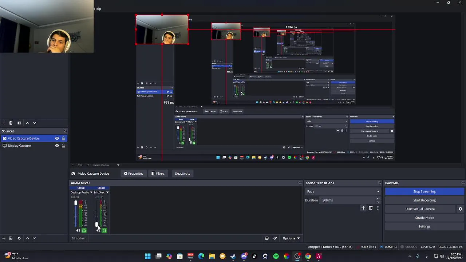The image size is (466, 262).
Task: Click Desktop Audio volume slider handle
Action: tap(76, 203)
